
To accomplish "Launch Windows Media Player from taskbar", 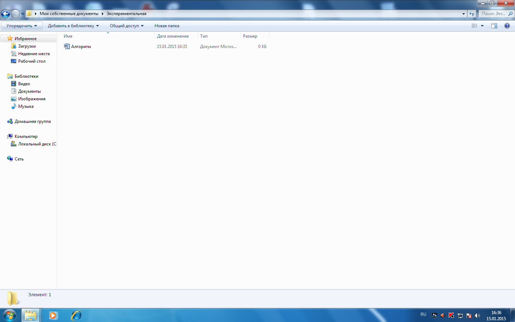I will [x=53, y=315].
